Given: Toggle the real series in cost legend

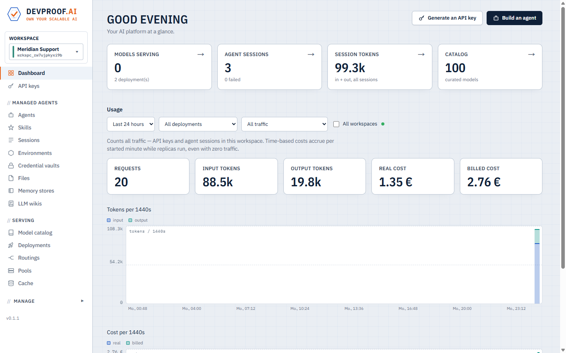Looking at the screenshot, I should click(114, 343).
